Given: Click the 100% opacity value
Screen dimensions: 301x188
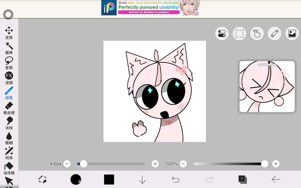Looking at the screenshot, I should pos(172,164).
